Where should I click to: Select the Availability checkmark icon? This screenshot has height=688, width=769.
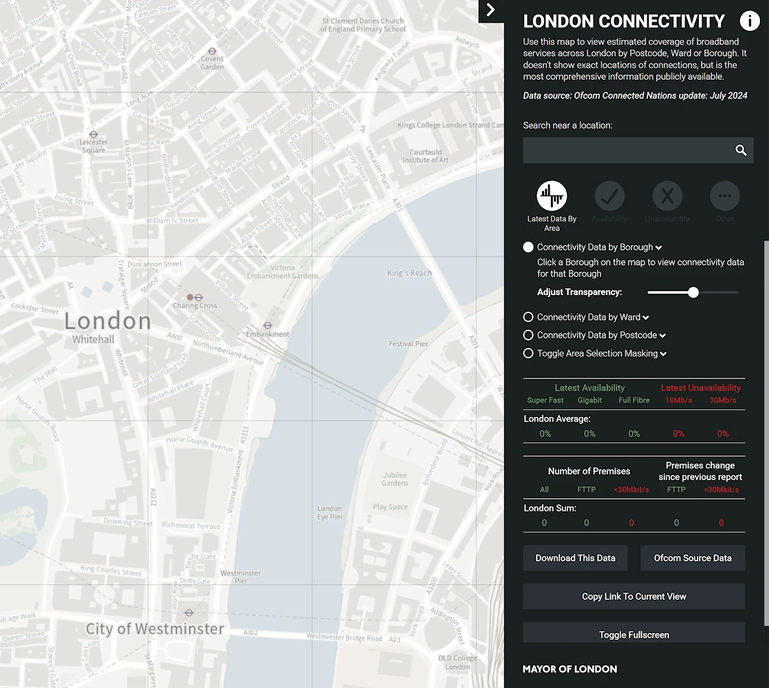coord(609,197)
